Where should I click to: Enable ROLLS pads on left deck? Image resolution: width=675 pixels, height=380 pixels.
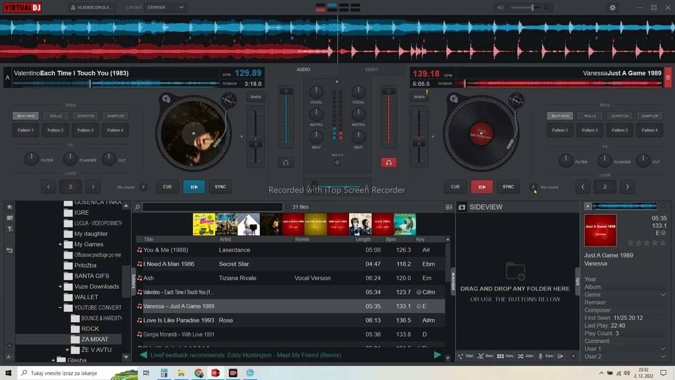pyautogui.click(x=56, y=116)
